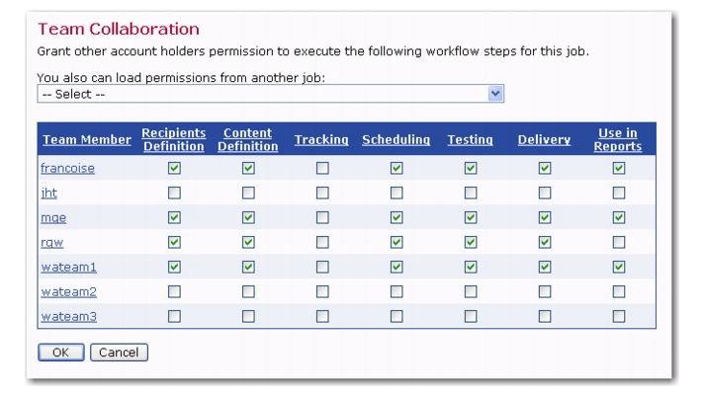The image size is (704, 394).
Task: Uncheck Delivery for wateam1
Action: (x=545, y=267)
